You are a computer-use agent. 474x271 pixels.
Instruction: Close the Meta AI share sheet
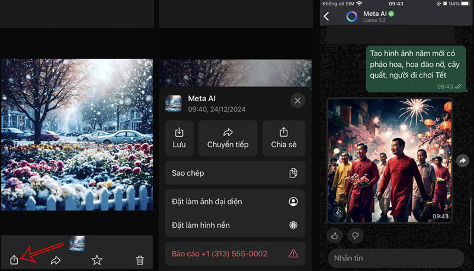click(297, 101)
